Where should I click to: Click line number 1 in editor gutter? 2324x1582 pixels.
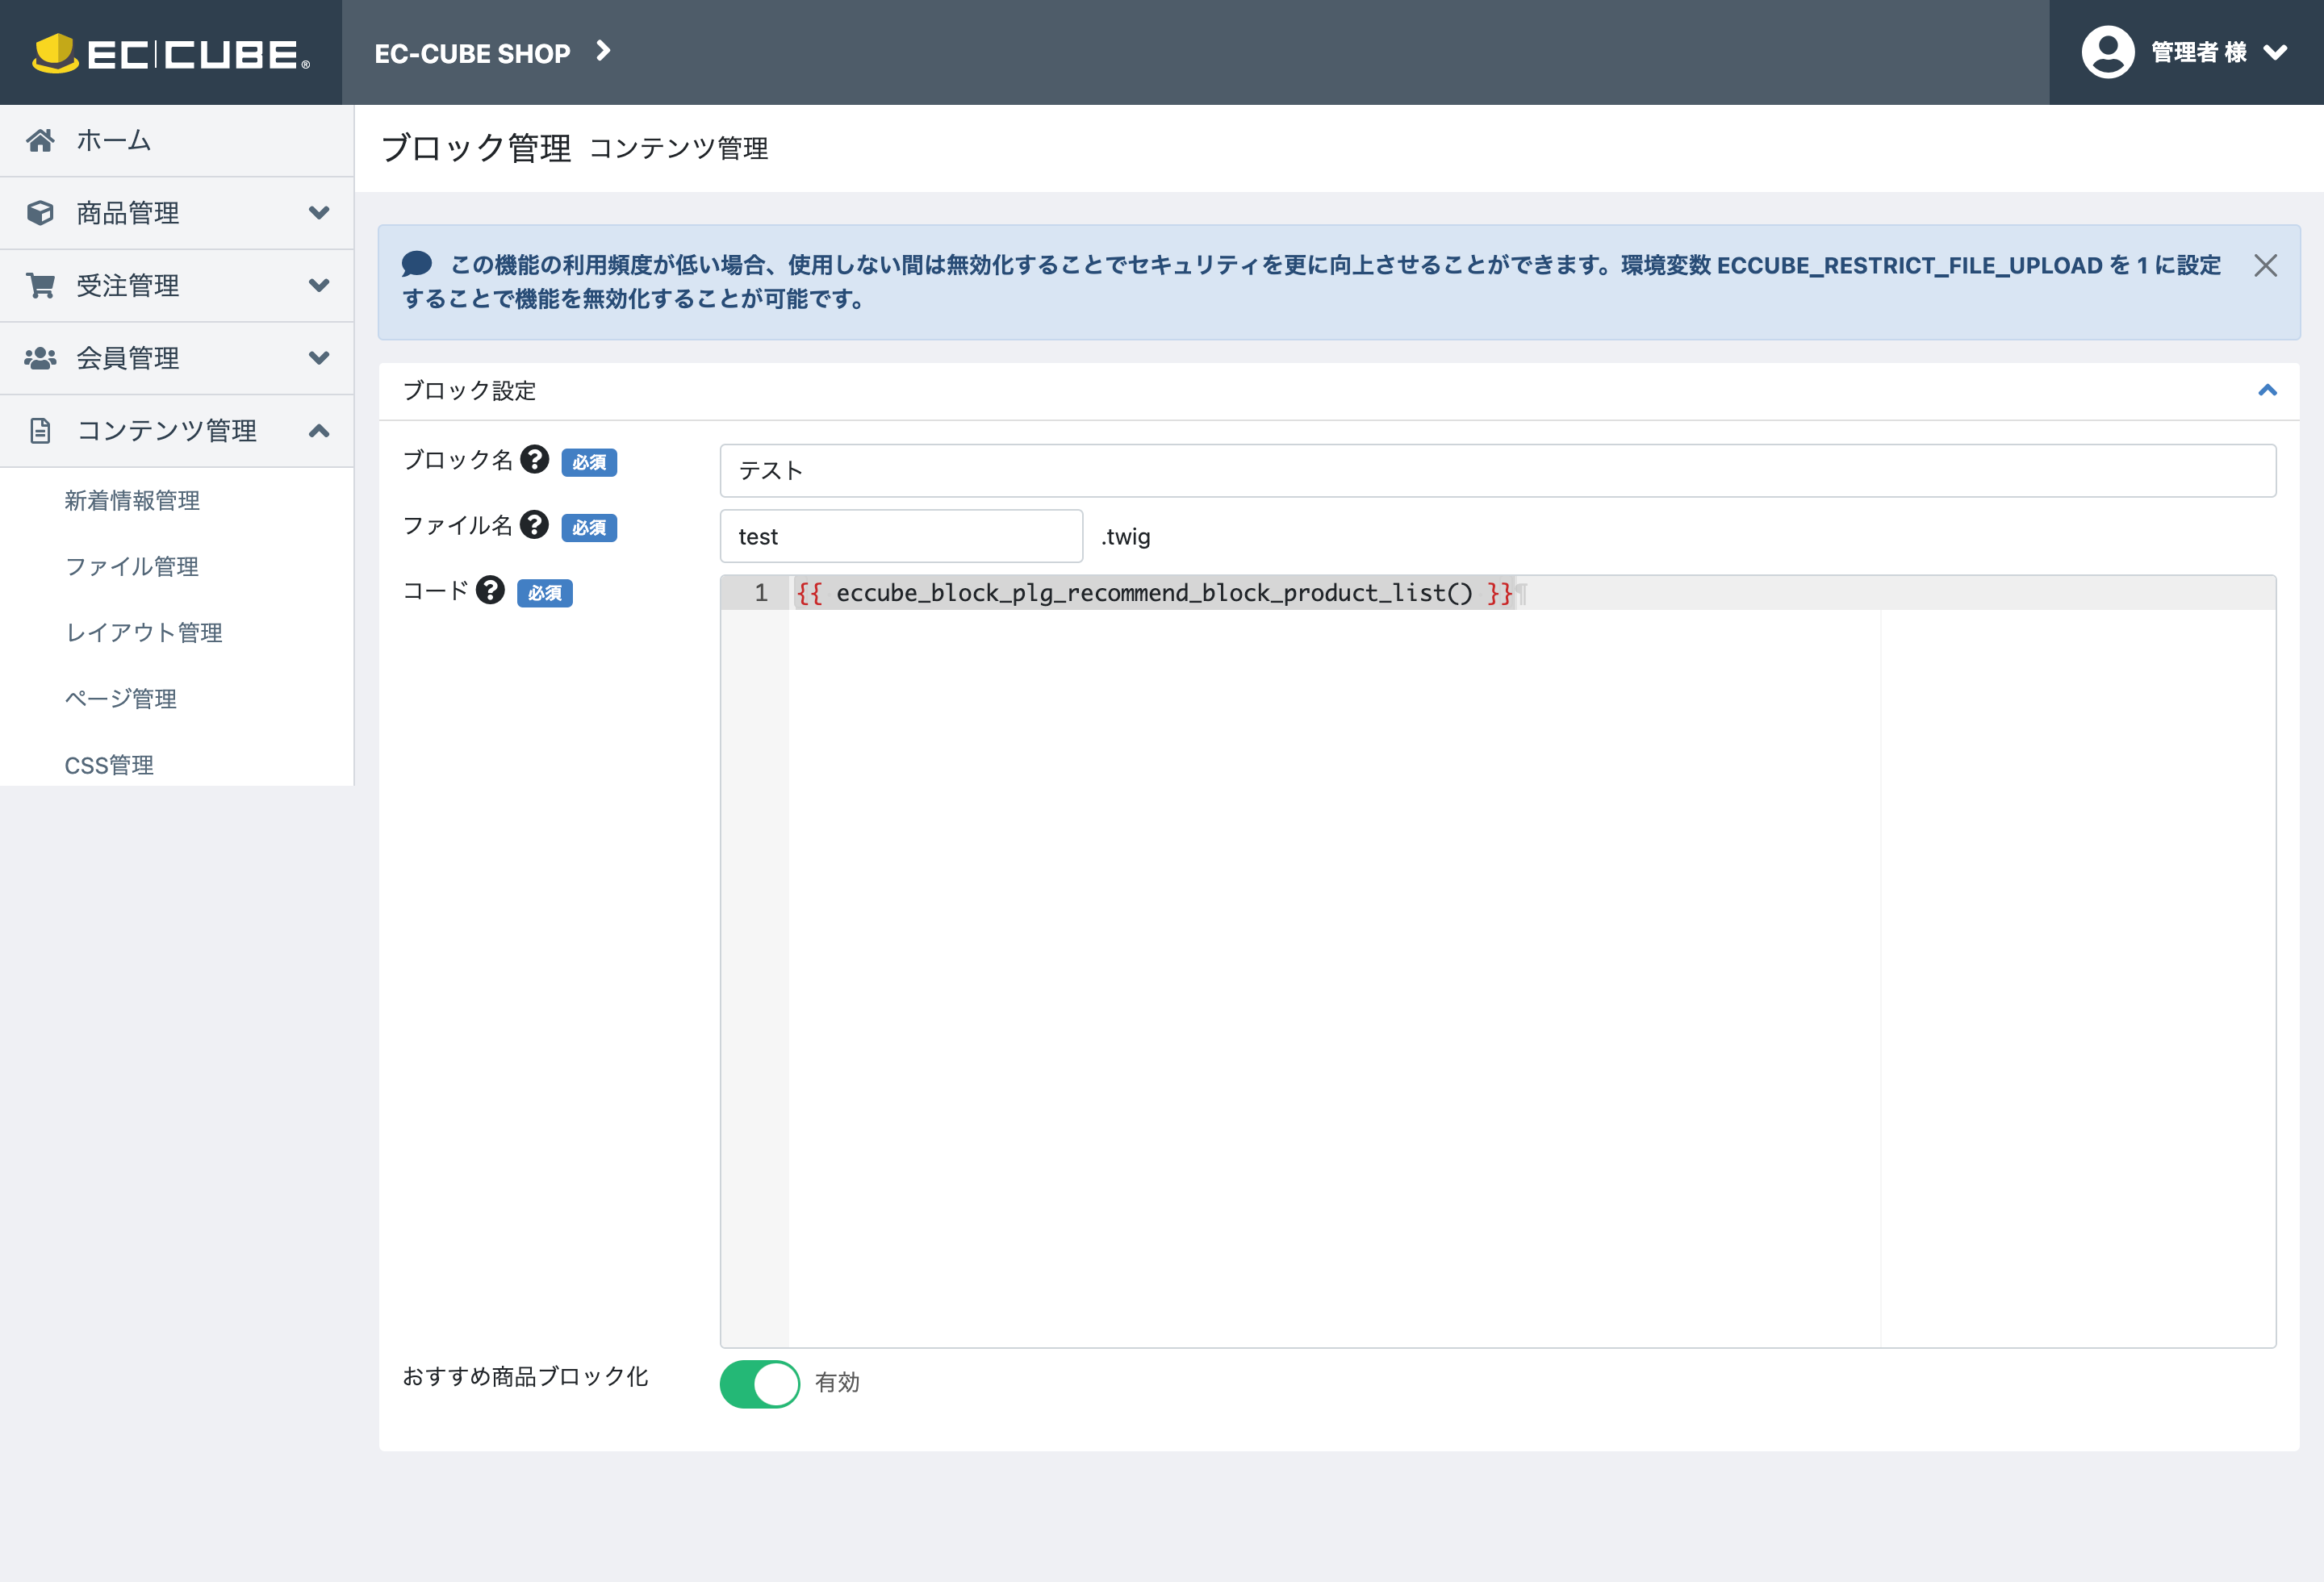[760, 593]
